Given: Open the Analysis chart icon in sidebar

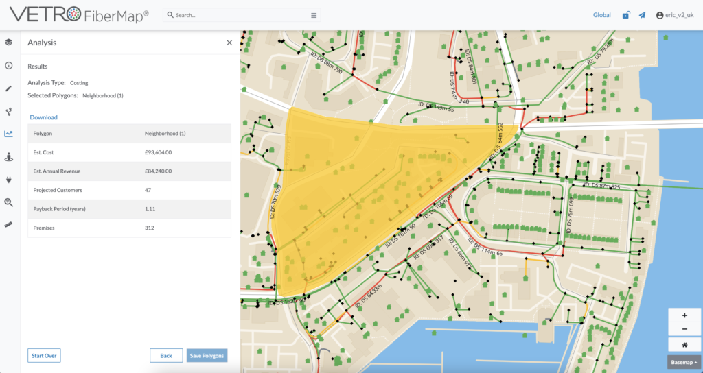Looking at the screenshot, I should [8, 134].
